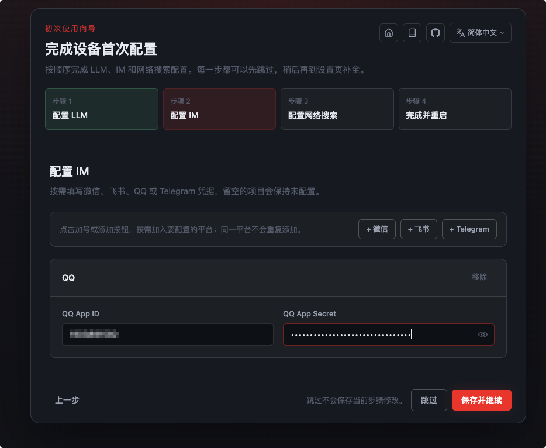Open the home page icon
The height and width of the screenshot is (448, 546).
pos(389,33)
